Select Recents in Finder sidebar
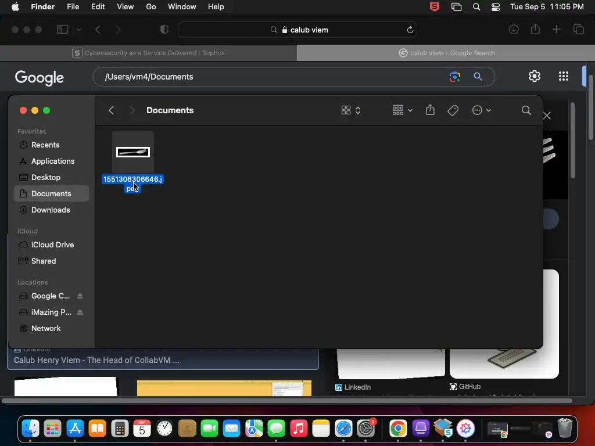The height and width of the screenshot is (446, 595). click(51, 145)
